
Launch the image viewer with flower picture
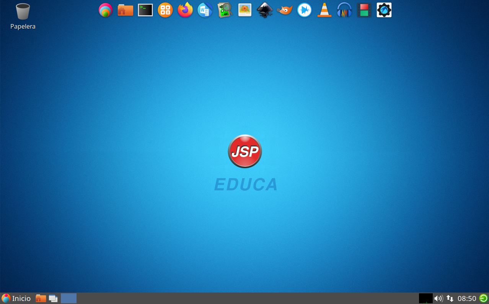(x=245, y=10)
